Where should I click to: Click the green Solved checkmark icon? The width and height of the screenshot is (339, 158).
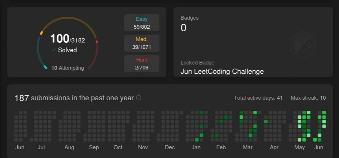tap(54, 50)
